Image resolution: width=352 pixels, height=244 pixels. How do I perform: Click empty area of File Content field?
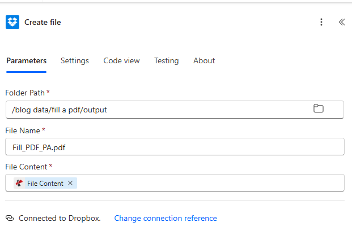[210, 183]
